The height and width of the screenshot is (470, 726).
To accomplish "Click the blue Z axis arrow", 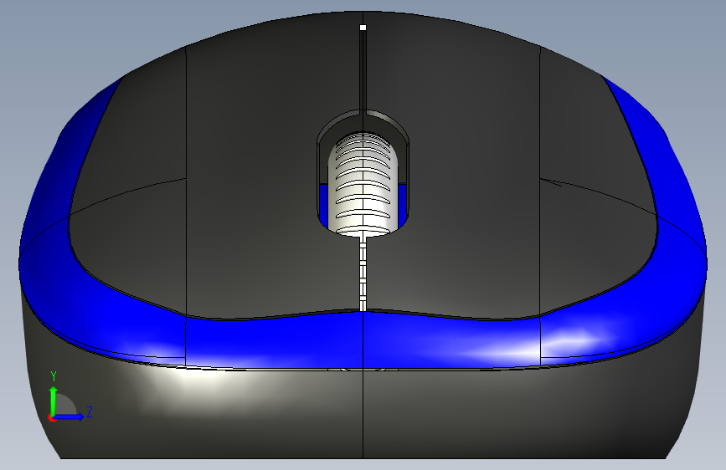I will click(70, 416).
